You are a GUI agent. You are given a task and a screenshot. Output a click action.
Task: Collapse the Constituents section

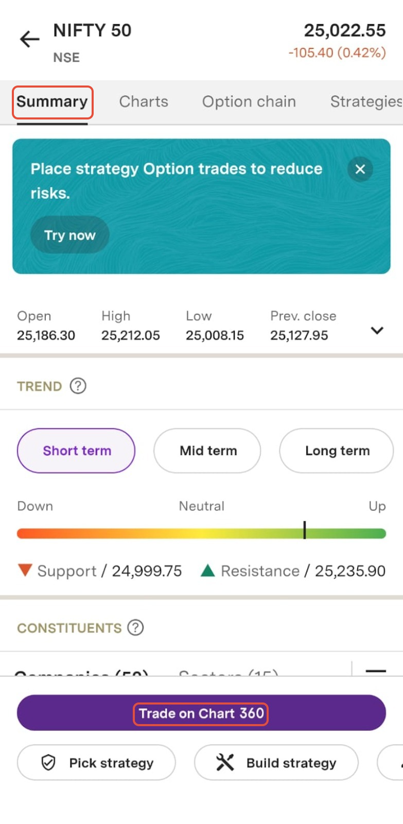point(376,671)
